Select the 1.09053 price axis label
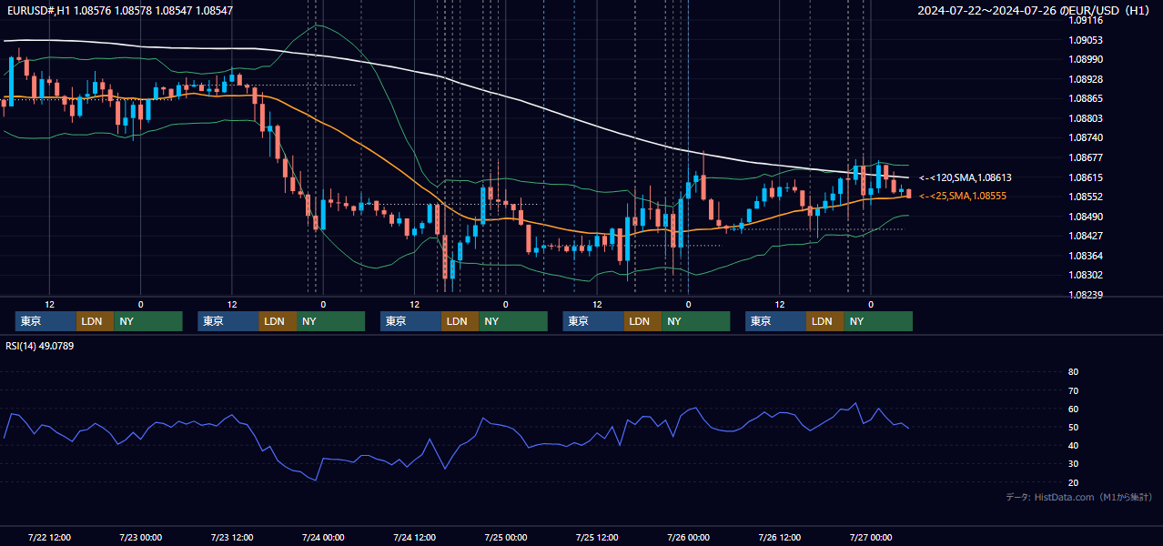Viewport: 1163px width, 546px height. [x=1086, y=40]
